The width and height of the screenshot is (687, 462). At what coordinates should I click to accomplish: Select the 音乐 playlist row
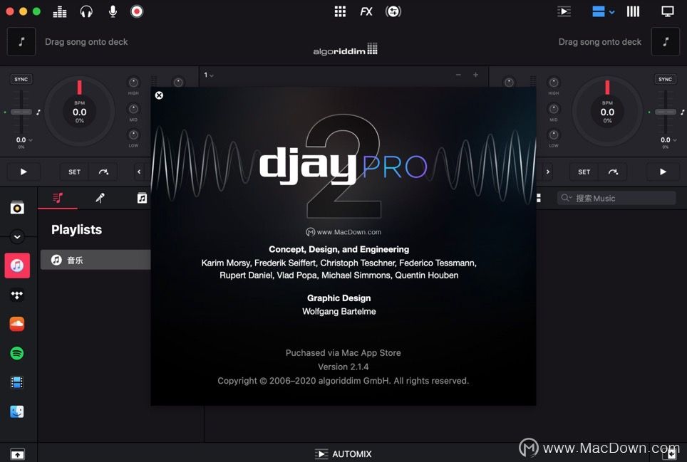point(95,260)
